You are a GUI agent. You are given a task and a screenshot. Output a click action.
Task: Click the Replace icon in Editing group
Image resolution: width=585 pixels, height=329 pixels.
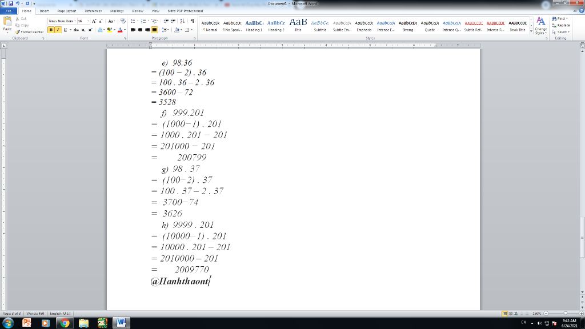click(561, 25)
